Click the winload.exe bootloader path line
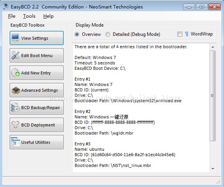Screen dimensions: 224x187 click(128, 101)
